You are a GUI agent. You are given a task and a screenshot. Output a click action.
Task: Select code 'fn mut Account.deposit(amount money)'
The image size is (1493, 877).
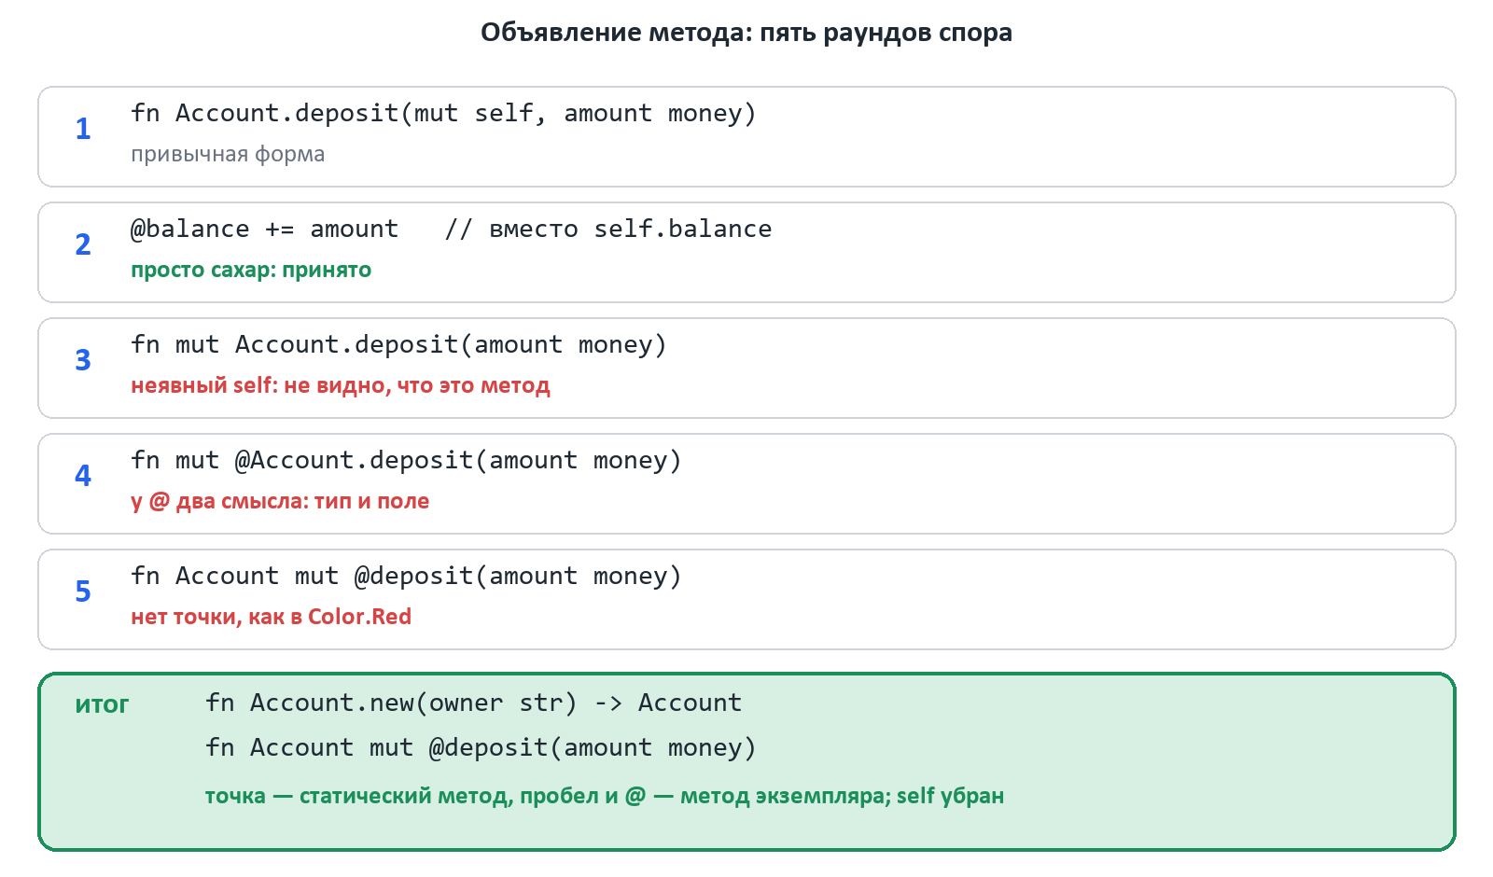(x=398, y=344)
